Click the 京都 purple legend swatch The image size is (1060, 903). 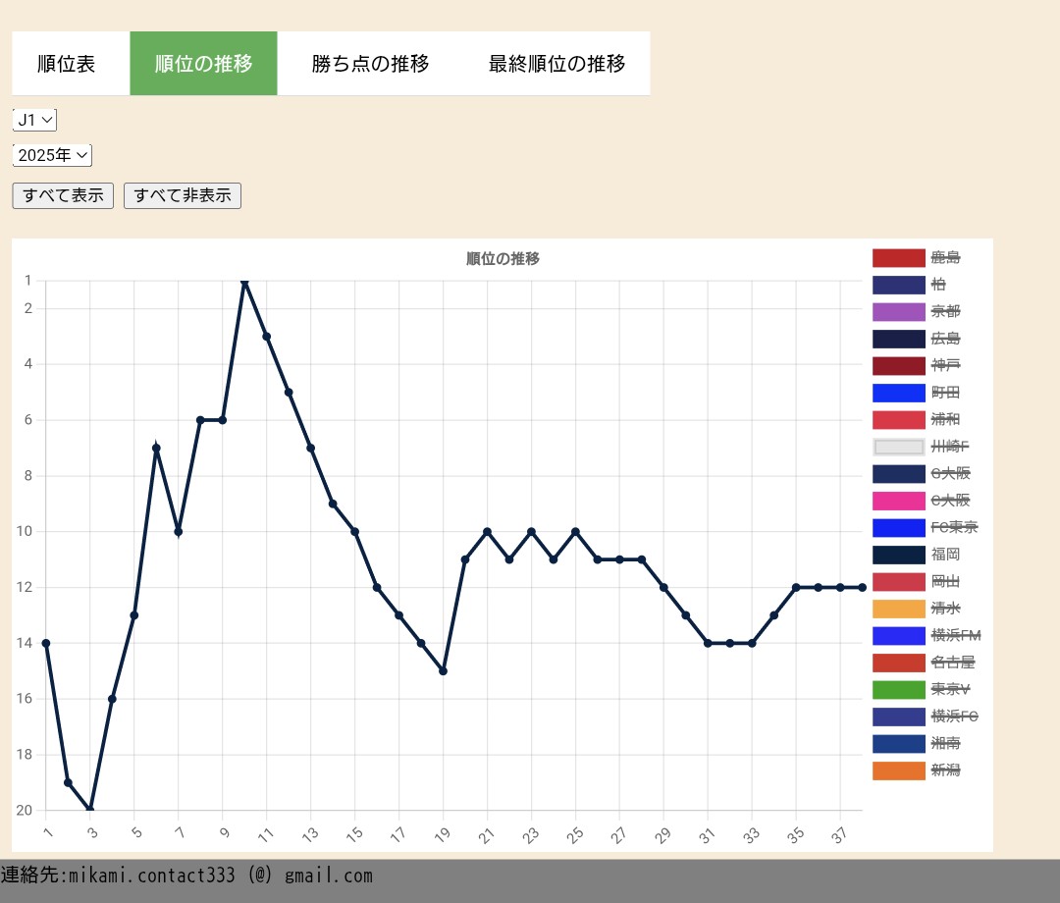(x=898, y=312)
